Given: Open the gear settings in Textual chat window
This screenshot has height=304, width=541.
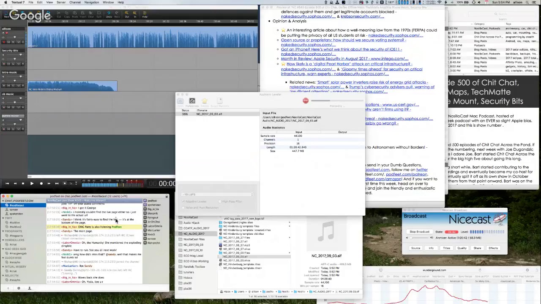Looking at the screenshot, I should (19, 288).
